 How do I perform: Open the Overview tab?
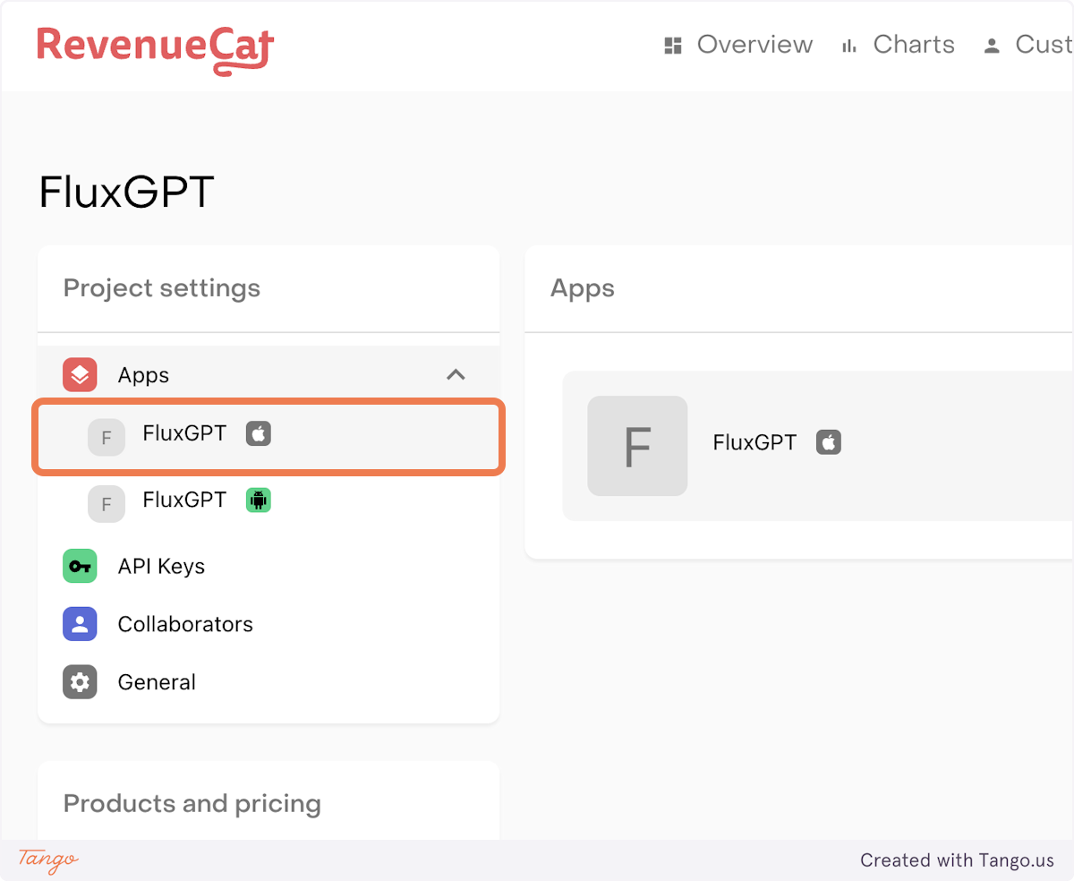(x=754, y=45)
